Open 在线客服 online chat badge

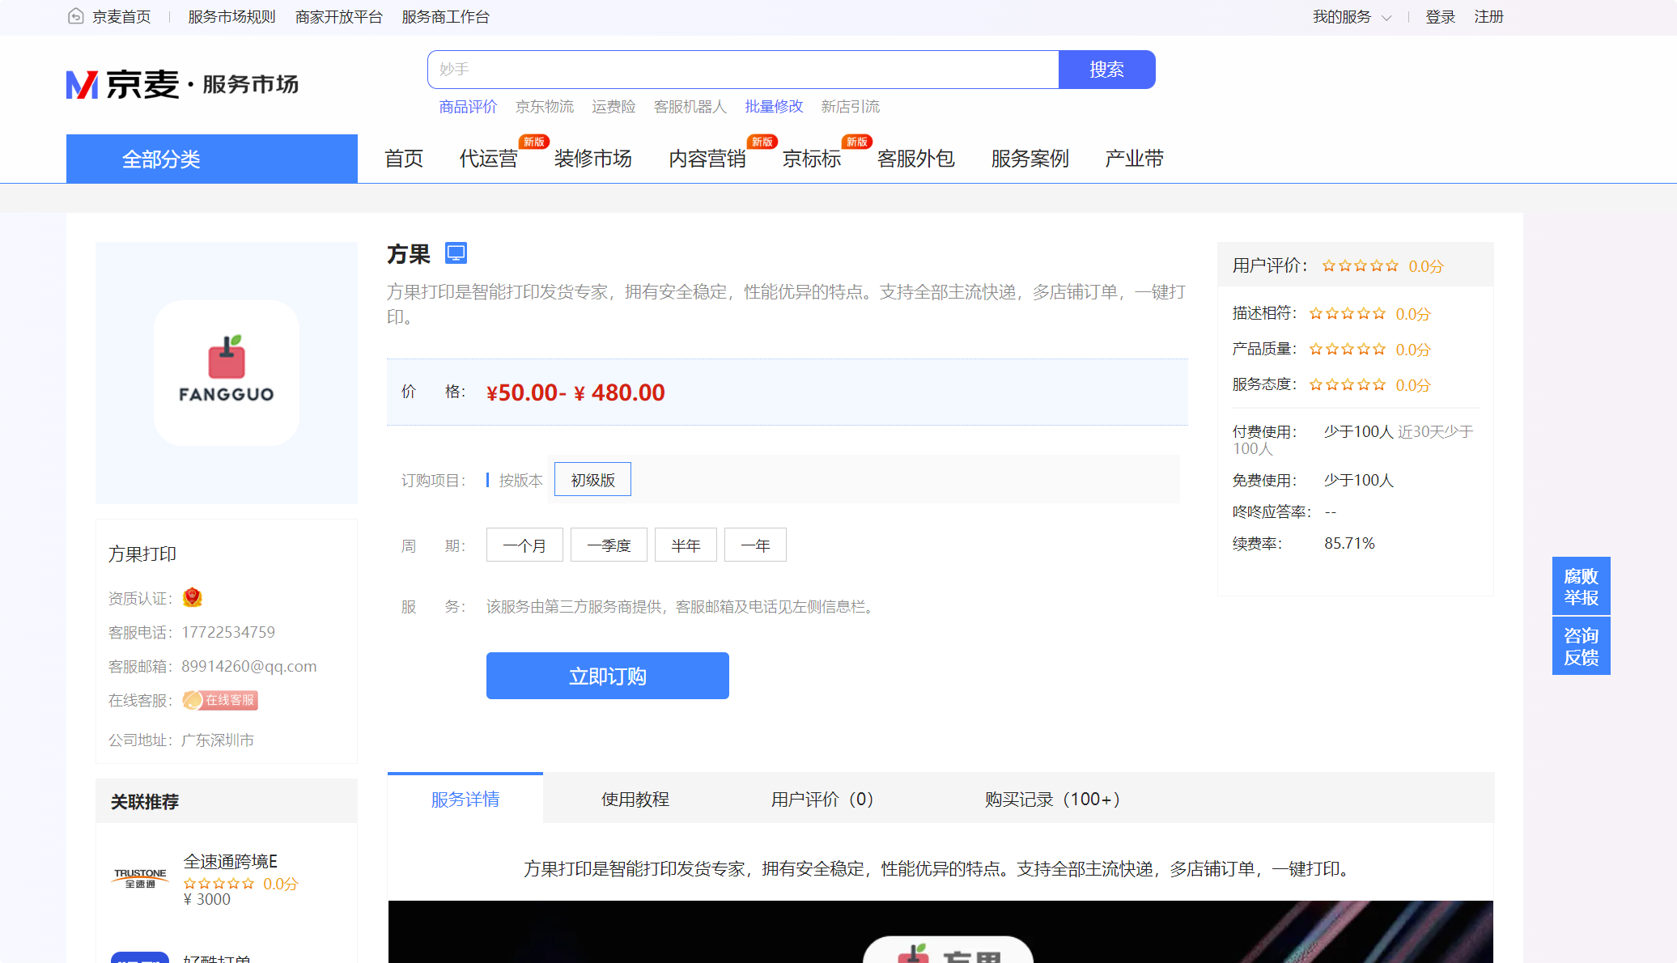click(x=220, y=700)
